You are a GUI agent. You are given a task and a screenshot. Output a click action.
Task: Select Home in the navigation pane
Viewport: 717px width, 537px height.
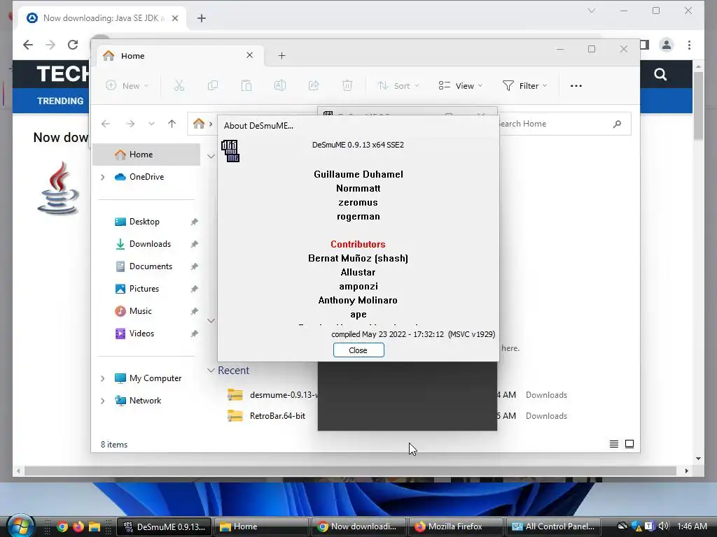pyautogui.click(x=146, y=155)
